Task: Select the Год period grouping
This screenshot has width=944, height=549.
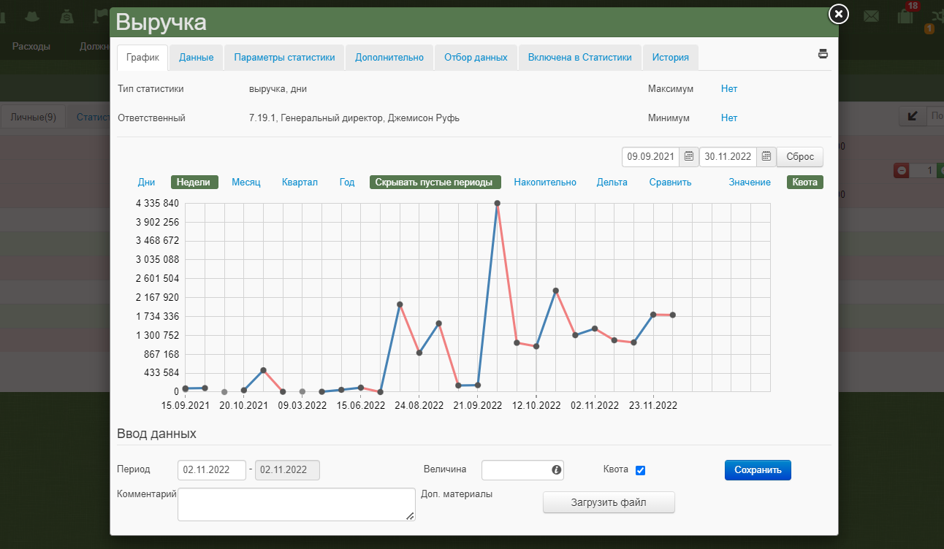Action: pyautogui.click(x=347, y=183)
